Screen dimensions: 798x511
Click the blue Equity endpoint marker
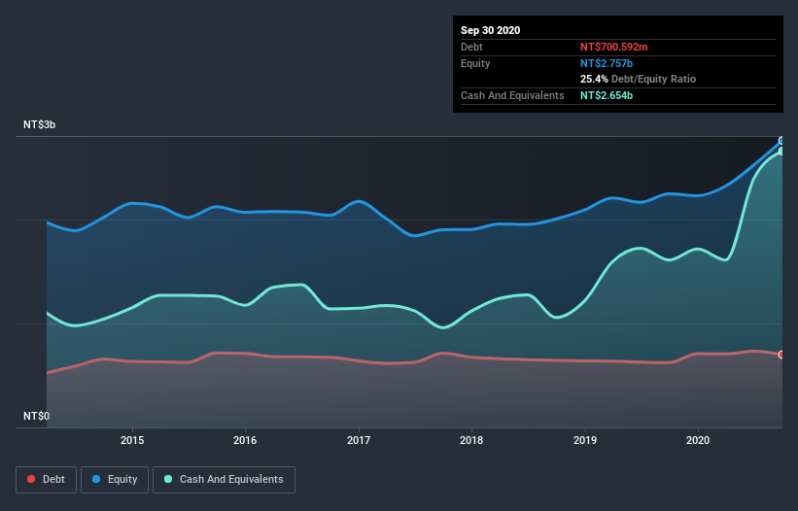pos(781,140)
